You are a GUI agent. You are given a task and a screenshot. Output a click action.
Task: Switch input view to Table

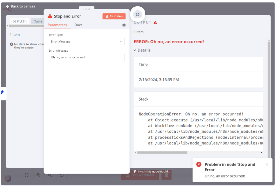click(x=38, y=21)
